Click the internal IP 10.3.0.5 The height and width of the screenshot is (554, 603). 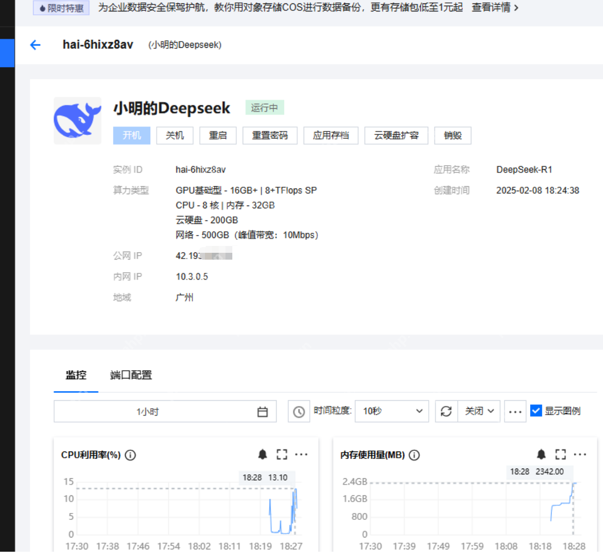tap(191, 277)
